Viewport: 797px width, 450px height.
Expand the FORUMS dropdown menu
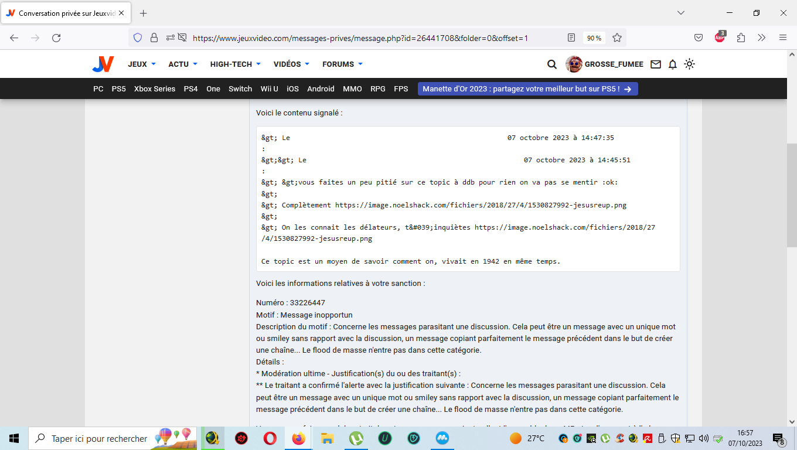click(x=342, y=64)
